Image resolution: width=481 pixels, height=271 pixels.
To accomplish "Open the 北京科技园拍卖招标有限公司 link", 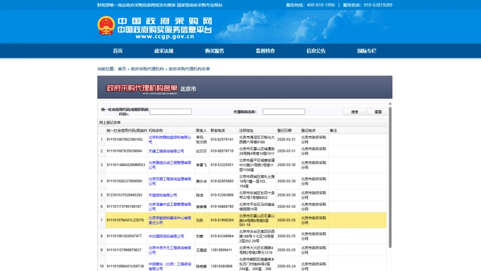I will (x=170, y=140).
